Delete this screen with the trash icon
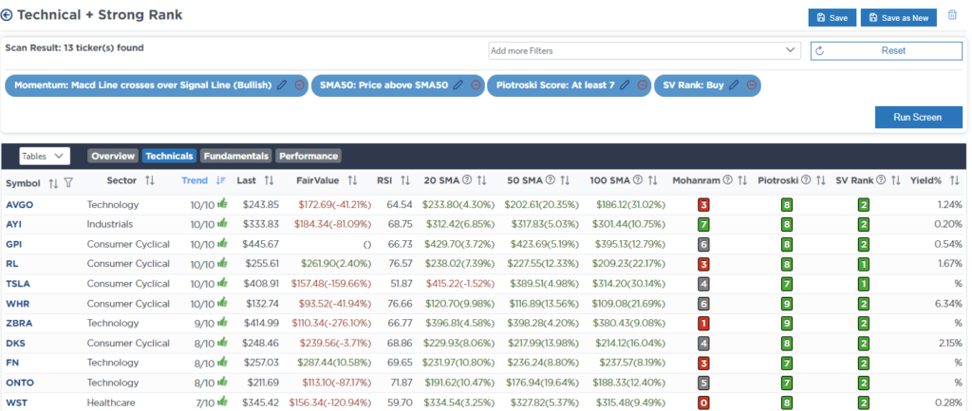The image size is (972, 411). [x=952, y=15]
